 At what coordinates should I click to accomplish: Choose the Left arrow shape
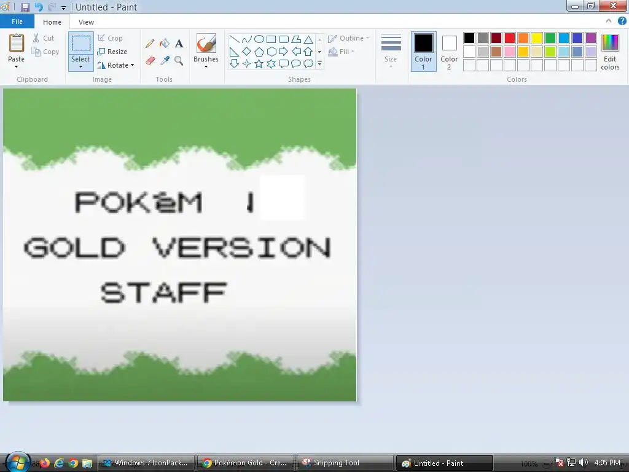pos(296,52)
